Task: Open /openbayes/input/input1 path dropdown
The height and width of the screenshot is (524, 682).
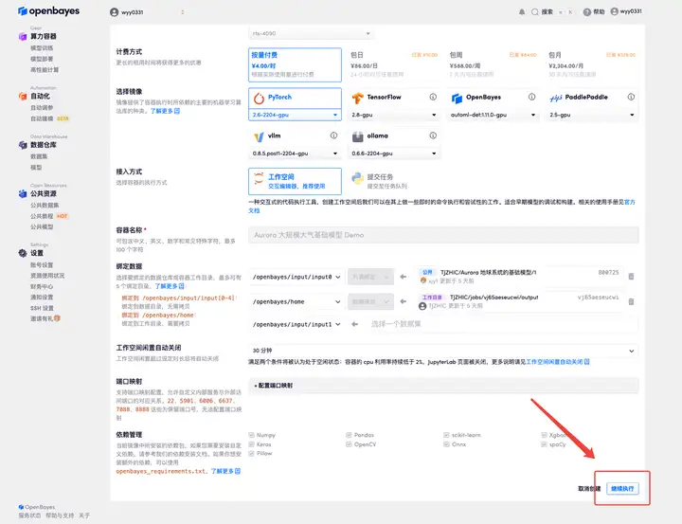Action: coord(296,324)
